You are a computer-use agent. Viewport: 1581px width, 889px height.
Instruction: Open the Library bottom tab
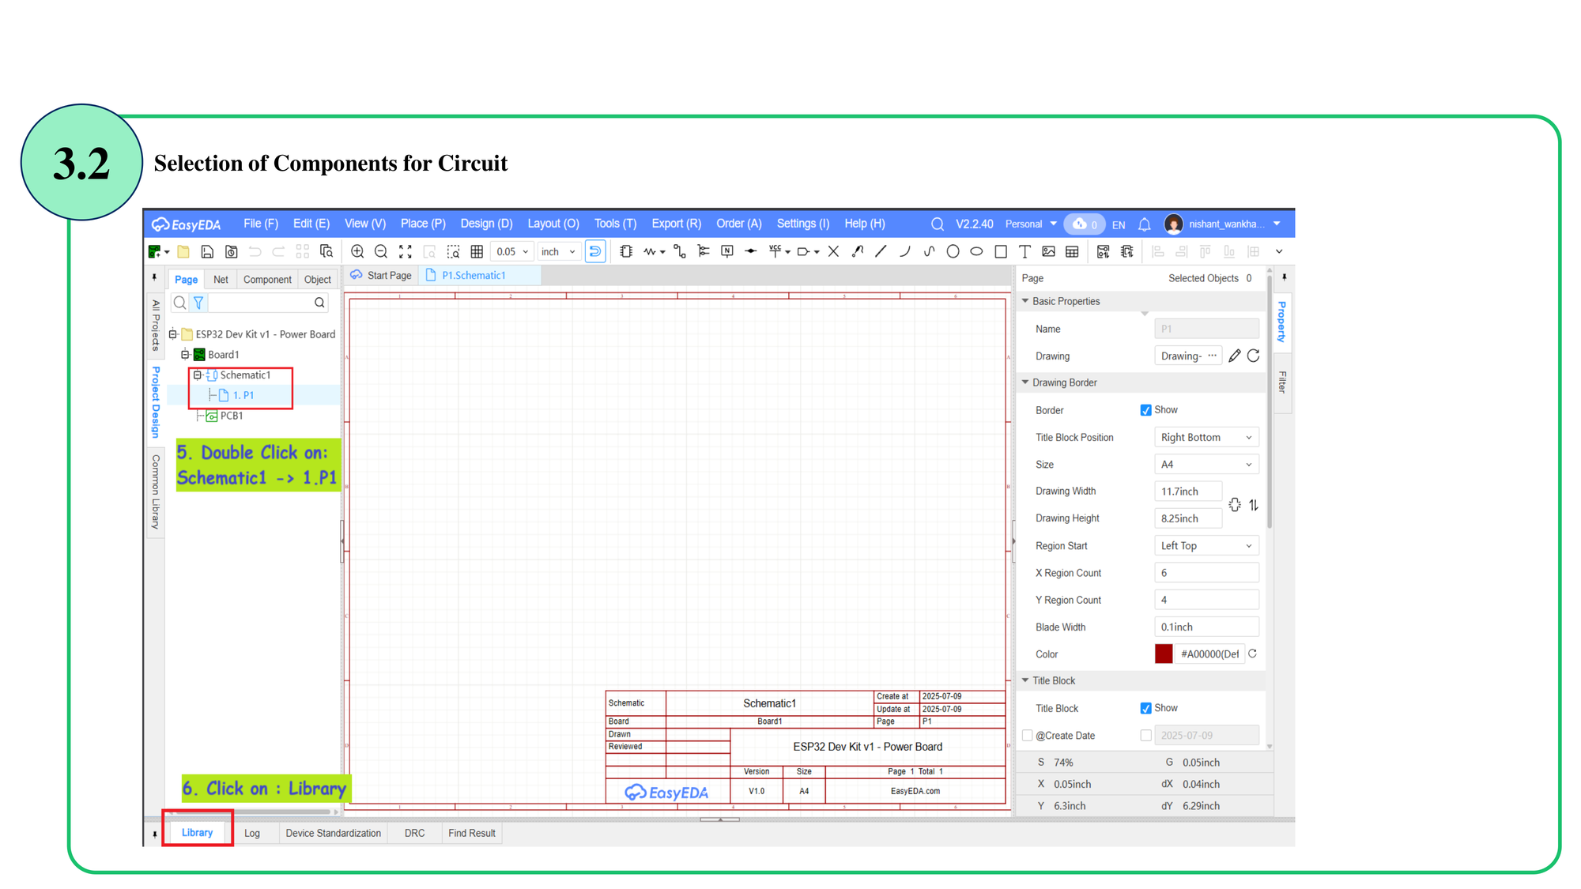197,832
